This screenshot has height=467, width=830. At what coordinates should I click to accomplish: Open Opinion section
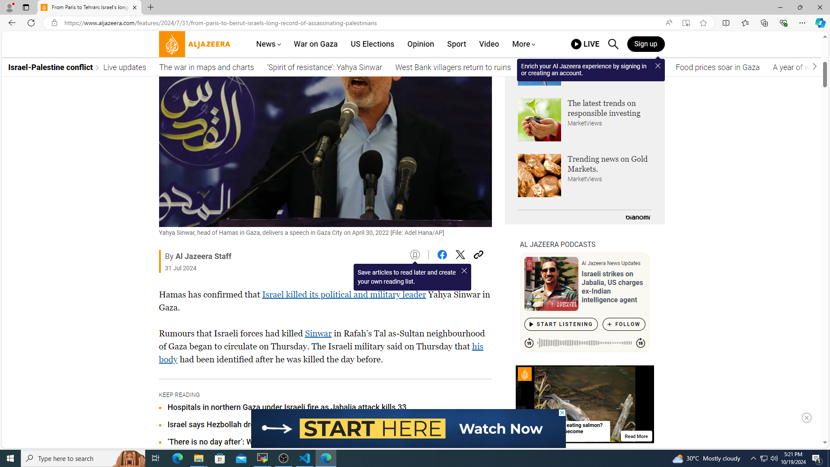tap(421, 44)
